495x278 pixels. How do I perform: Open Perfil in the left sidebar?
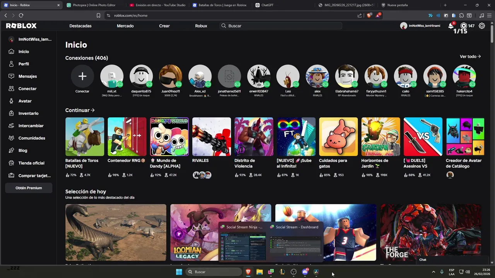[x=24, y=64]
